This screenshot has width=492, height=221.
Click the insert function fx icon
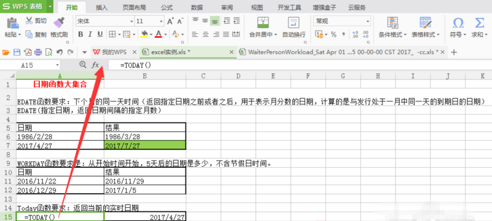(x=95, y=65)
